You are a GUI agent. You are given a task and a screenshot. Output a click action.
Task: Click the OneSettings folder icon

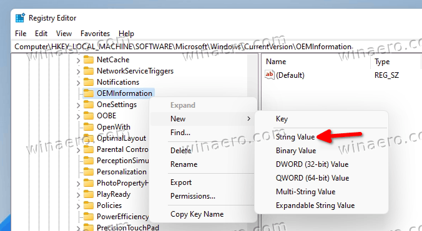click(88, 105)
